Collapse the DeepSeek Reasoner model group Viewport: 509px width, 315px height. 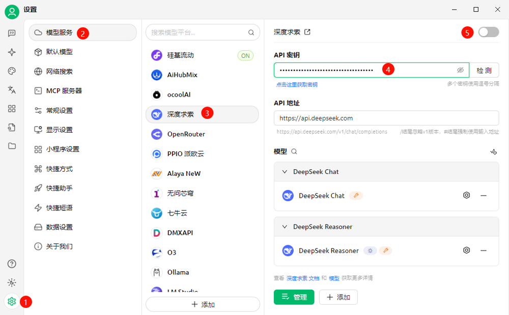click(285, 227)
